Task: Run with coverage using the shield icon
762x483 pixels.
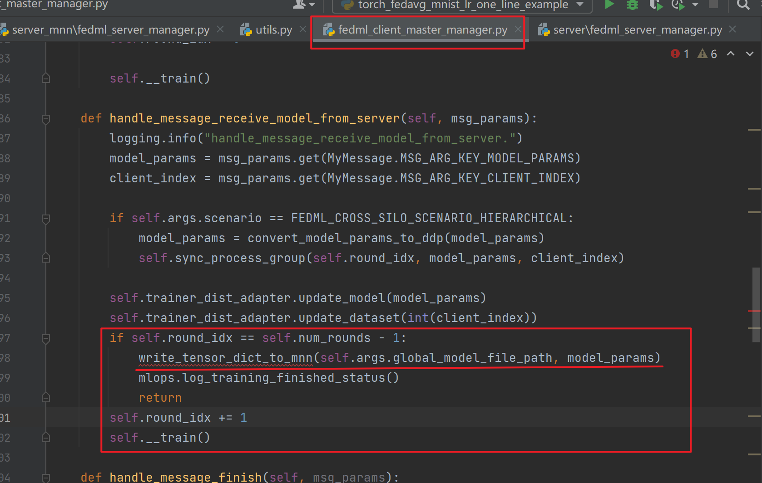Action: (x=656, y=5)
